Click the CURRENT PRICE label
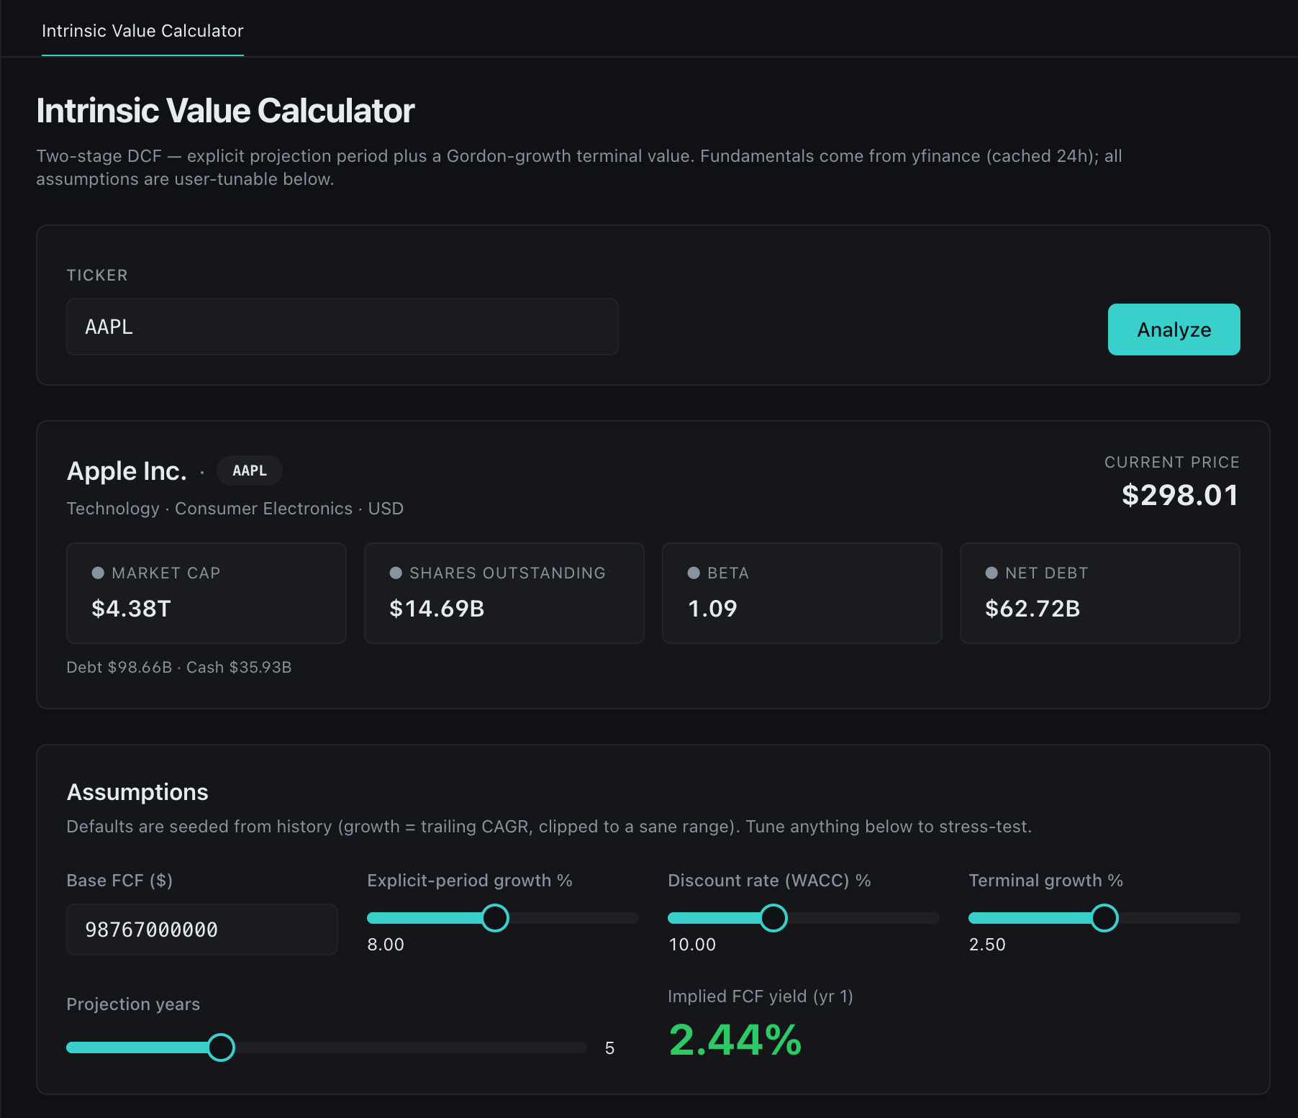This screenshot has width=1298, height=1118. click(x=1172, y=463)
